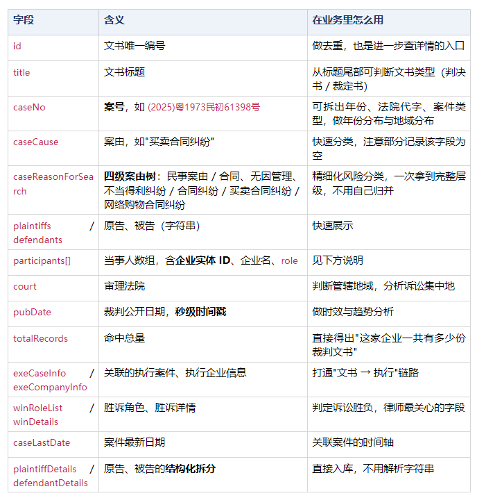Click the 可拆出年份、法院代字 usage cell

[x=388, y=113]
